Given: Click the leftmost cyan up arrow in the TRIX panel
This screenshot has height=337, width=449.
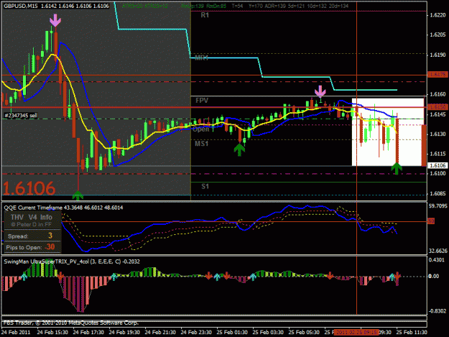Looking at the screenshot, I should tap(24, 277).
